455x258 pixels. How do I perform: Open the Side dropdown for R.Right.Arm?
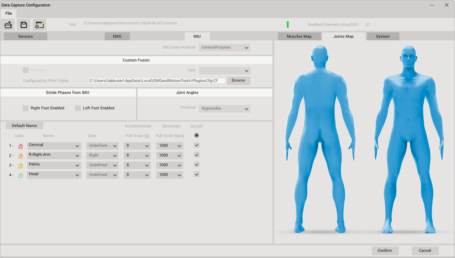coord(102,155)
